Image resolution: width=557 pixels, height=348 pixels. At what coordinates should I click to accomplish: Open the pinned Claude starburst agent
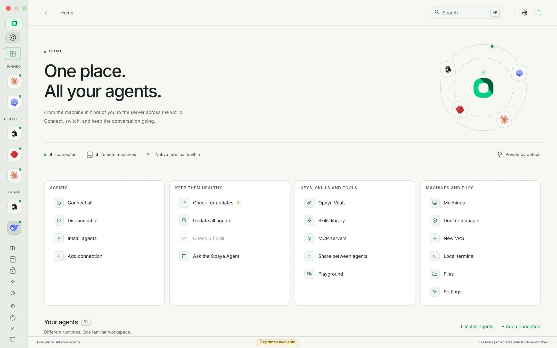[14, 81]
